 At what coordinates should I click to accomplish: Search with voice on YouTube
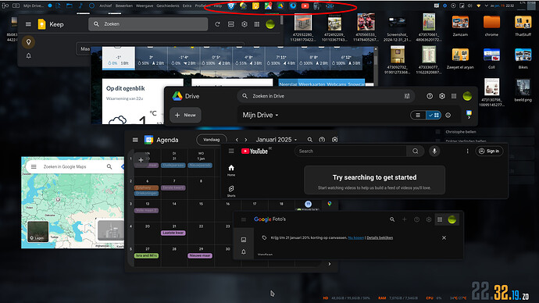click(x=434, y=151)
